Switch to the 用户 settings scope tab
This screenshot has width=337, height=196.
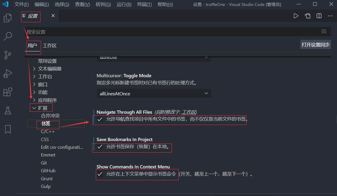32,45
